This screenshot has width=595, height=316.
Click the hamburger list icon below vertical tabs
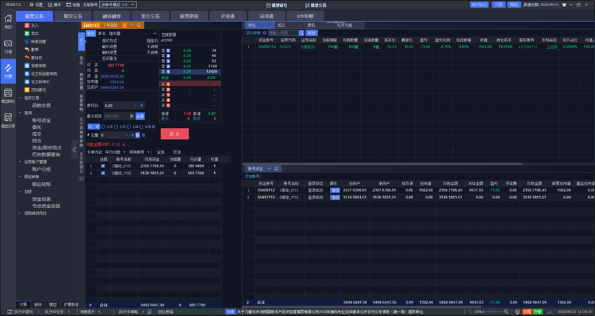pyautogui.click(x=81, y=179)
